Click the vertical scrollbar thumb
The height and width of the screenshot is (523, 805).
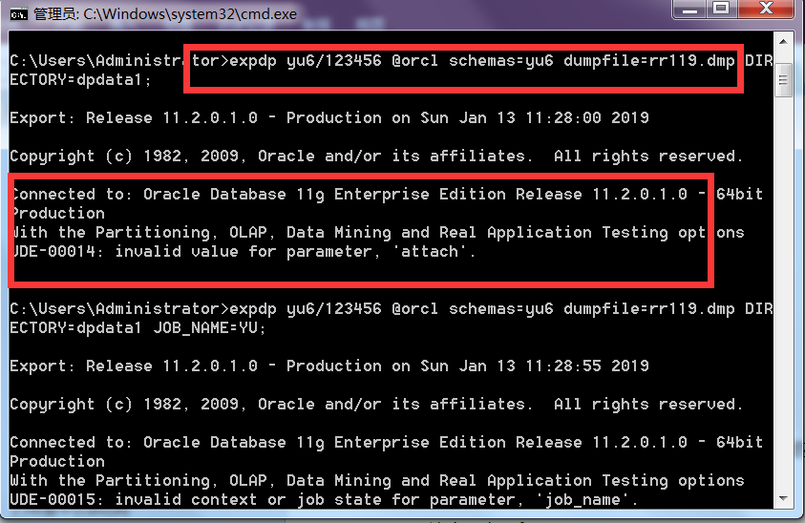pyautogui.click(x=783, y=80)
